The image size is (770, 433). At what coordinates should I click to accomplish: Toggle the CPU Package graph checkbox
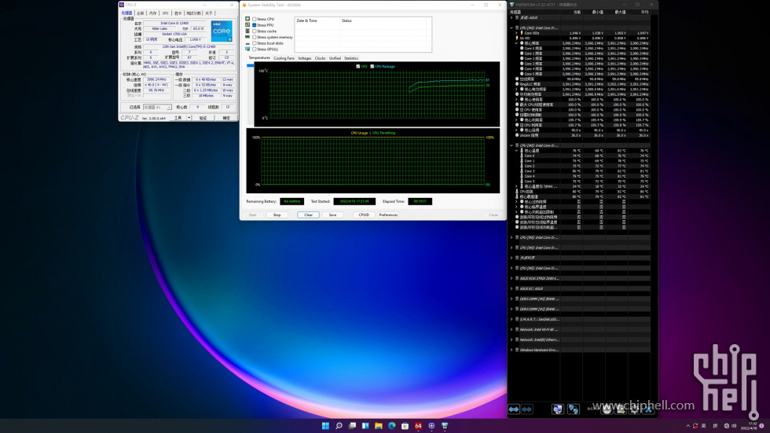[372, 66]
